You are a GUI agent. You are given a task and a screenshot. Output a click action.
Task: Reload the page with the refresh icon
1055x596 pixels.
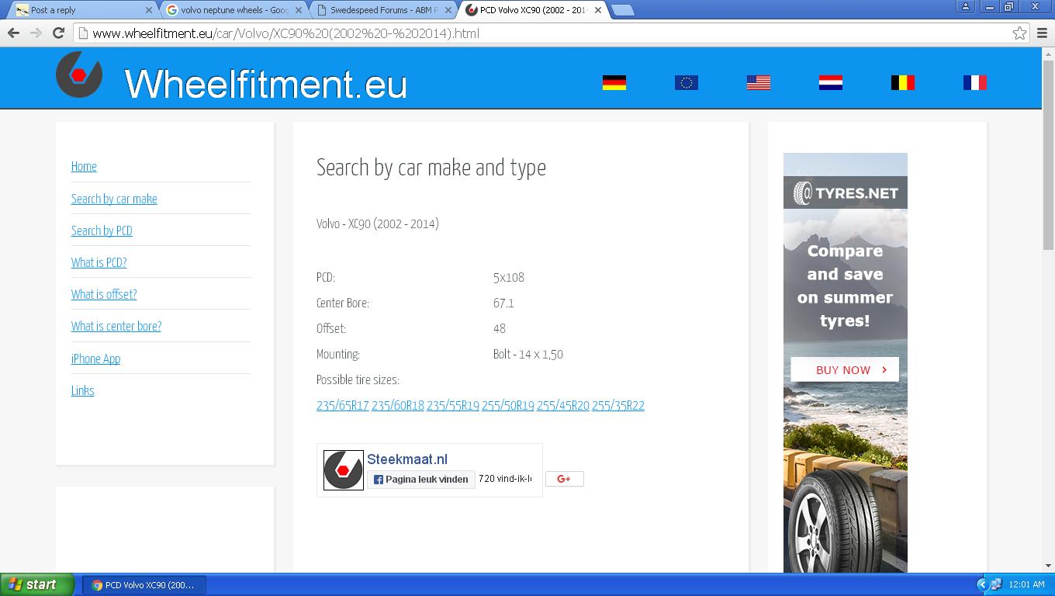pyautogui.click(x=58, y=33)
